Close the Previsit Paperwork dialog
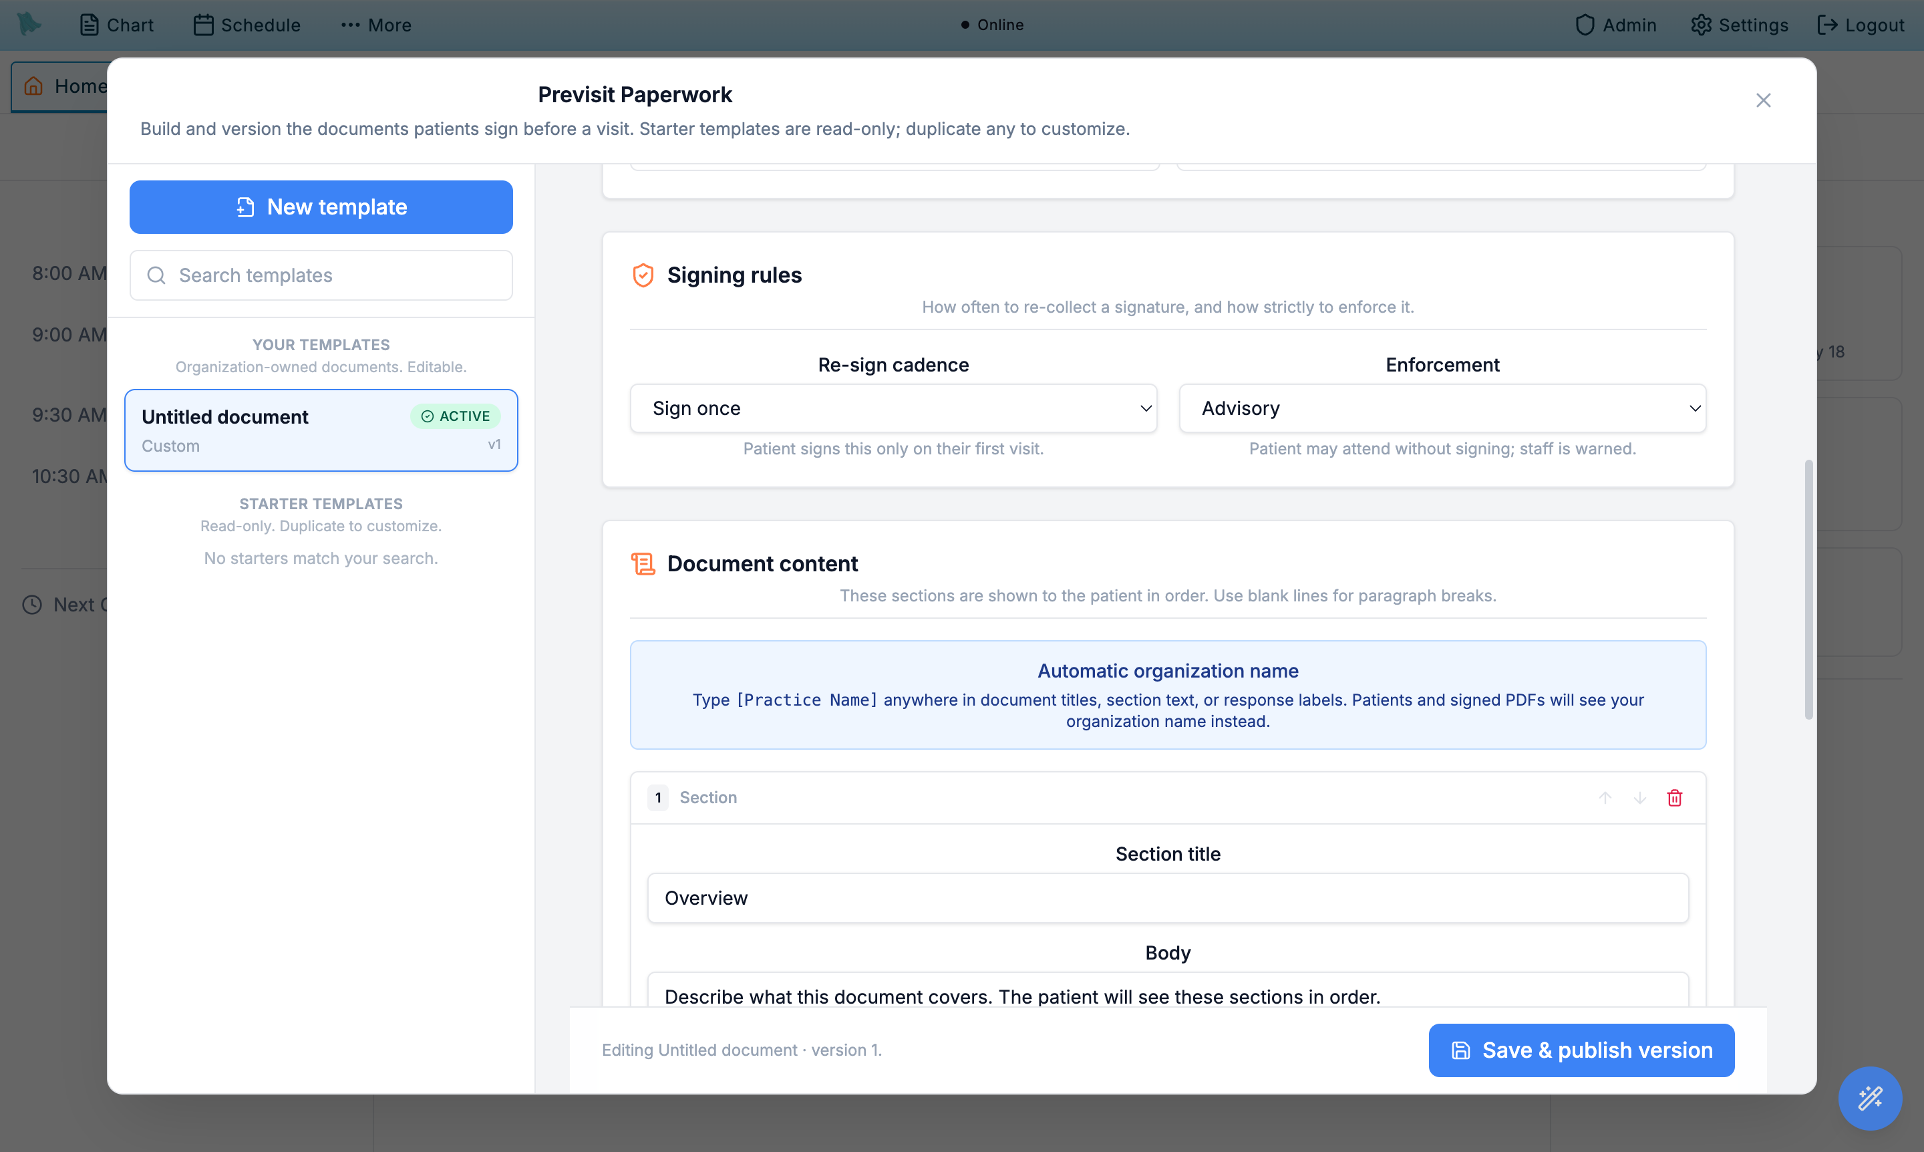 pyautogui.click(x=1764, y=100)
